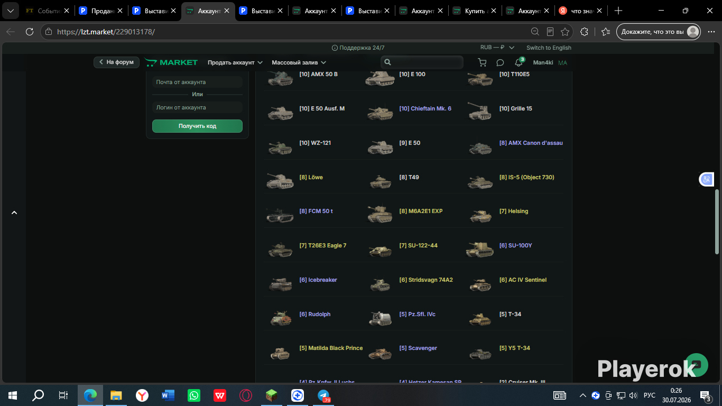Screen dimensions: 722x406
Task: Open the RUB — ₽ currency selector
Action: tap(497, 48)
